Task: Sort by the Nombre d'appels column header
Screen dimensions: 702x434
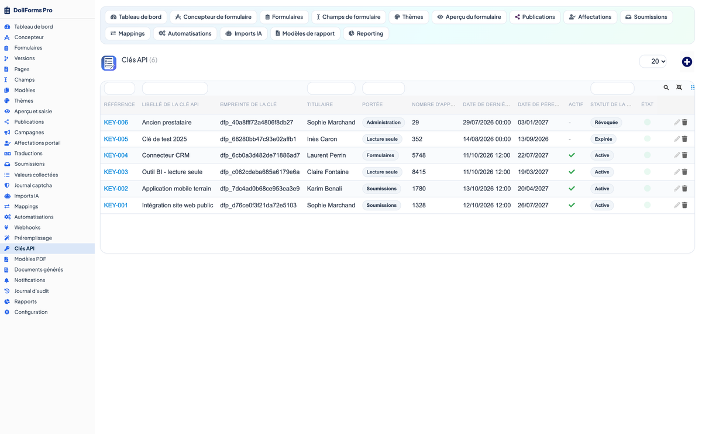Action: point(433,105)
